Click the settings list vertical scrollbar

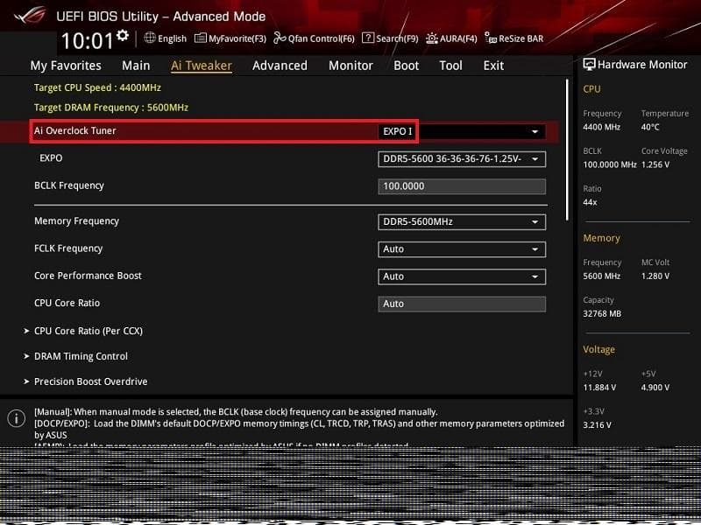click(x=568, y=150)
